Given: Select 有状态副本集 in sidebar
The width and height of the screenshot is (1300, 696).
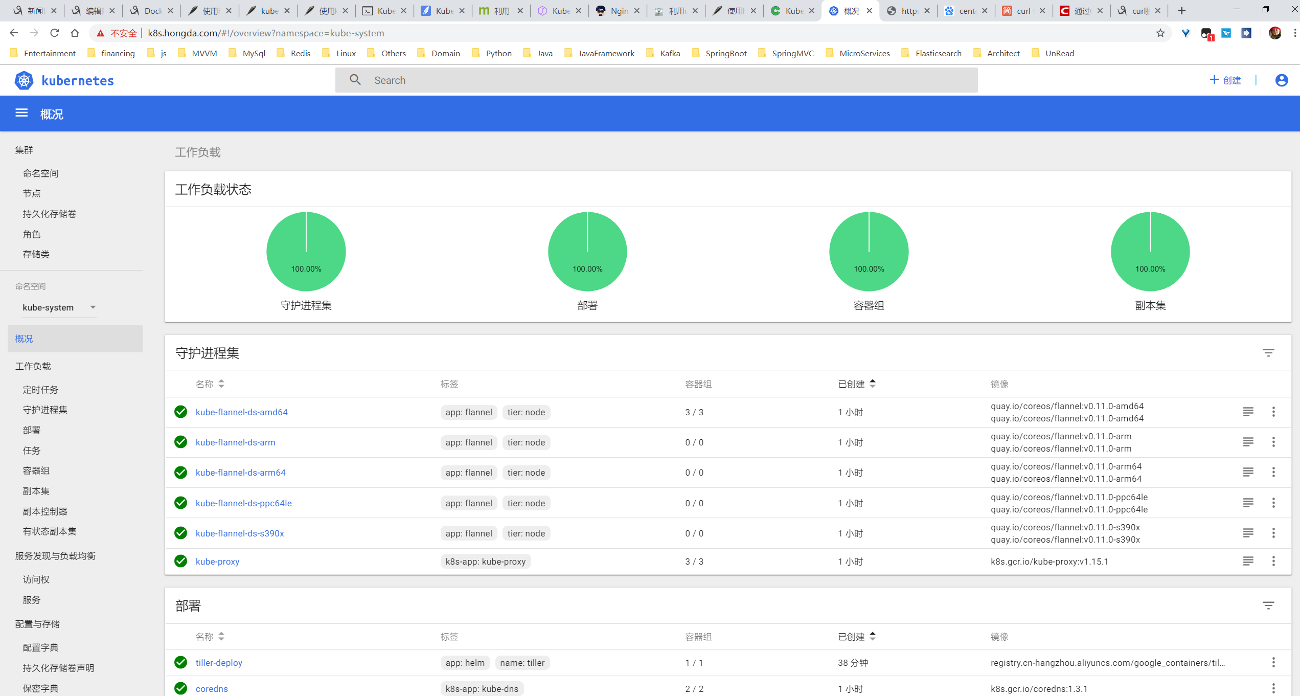Looking at the screenshot, I should (49, 531).
